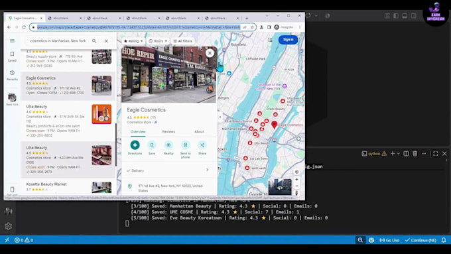Screen dimensions: 451x254
Task: Toggle the VS Code primary sidebar layout
Action: (x=396, y=15)
